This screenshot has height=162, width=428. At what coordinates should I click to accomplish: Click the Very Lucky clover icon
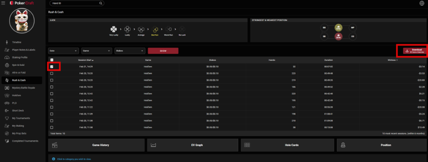pyautogui.click(x=114, y=29)
